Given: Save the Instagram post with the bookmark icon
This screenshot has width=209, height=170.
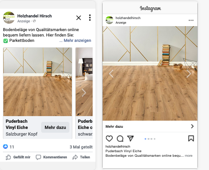Looking at the screenshot, I should [x=191, y=138].
